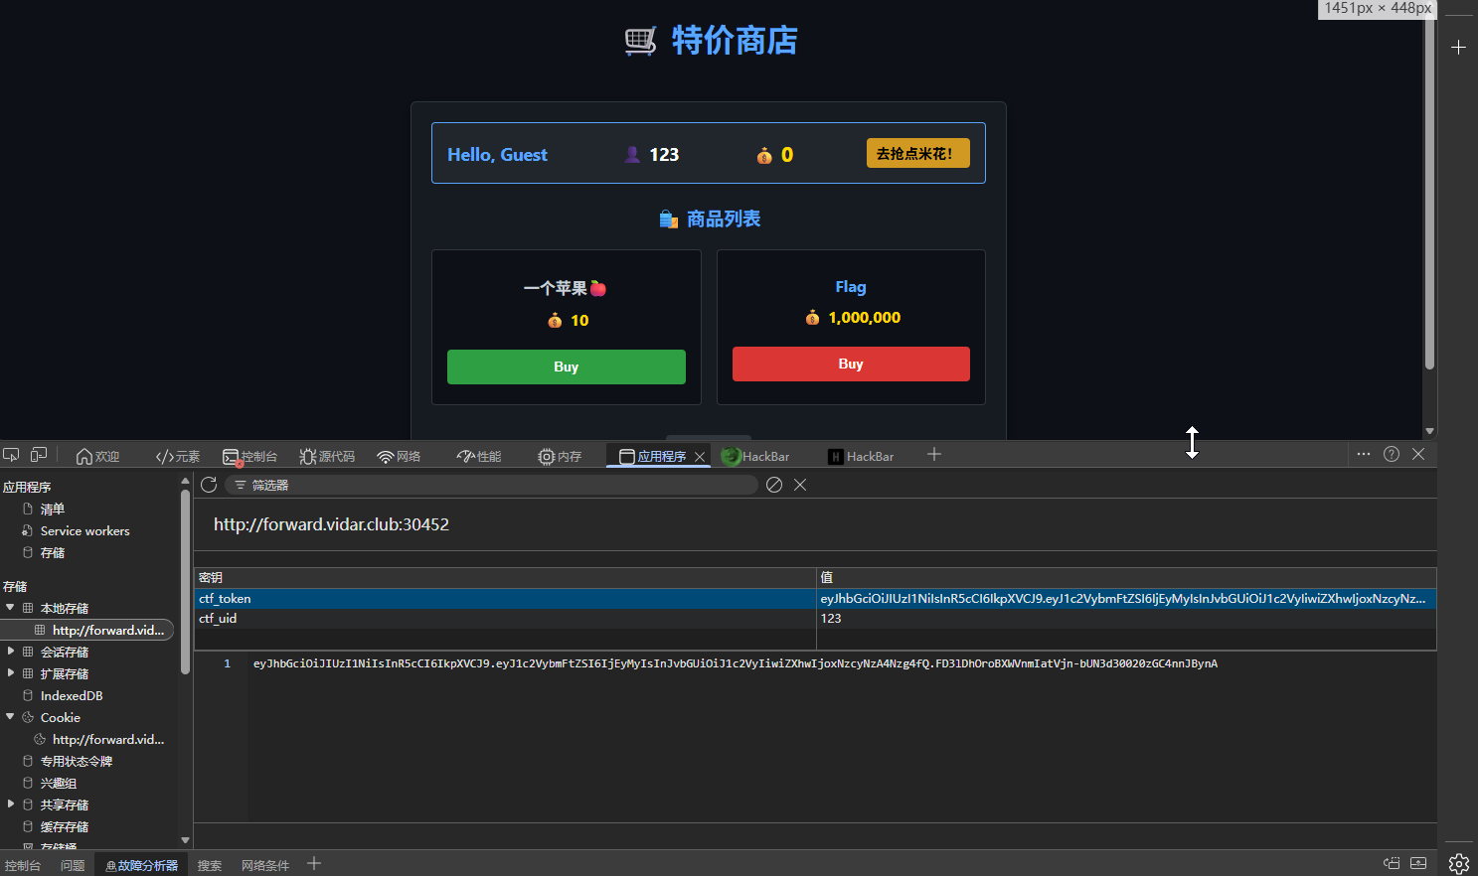Toggle device emulation mode icon
Image resolution: width=1478 pixels, height=876 pixels.
tap(39, 455)
